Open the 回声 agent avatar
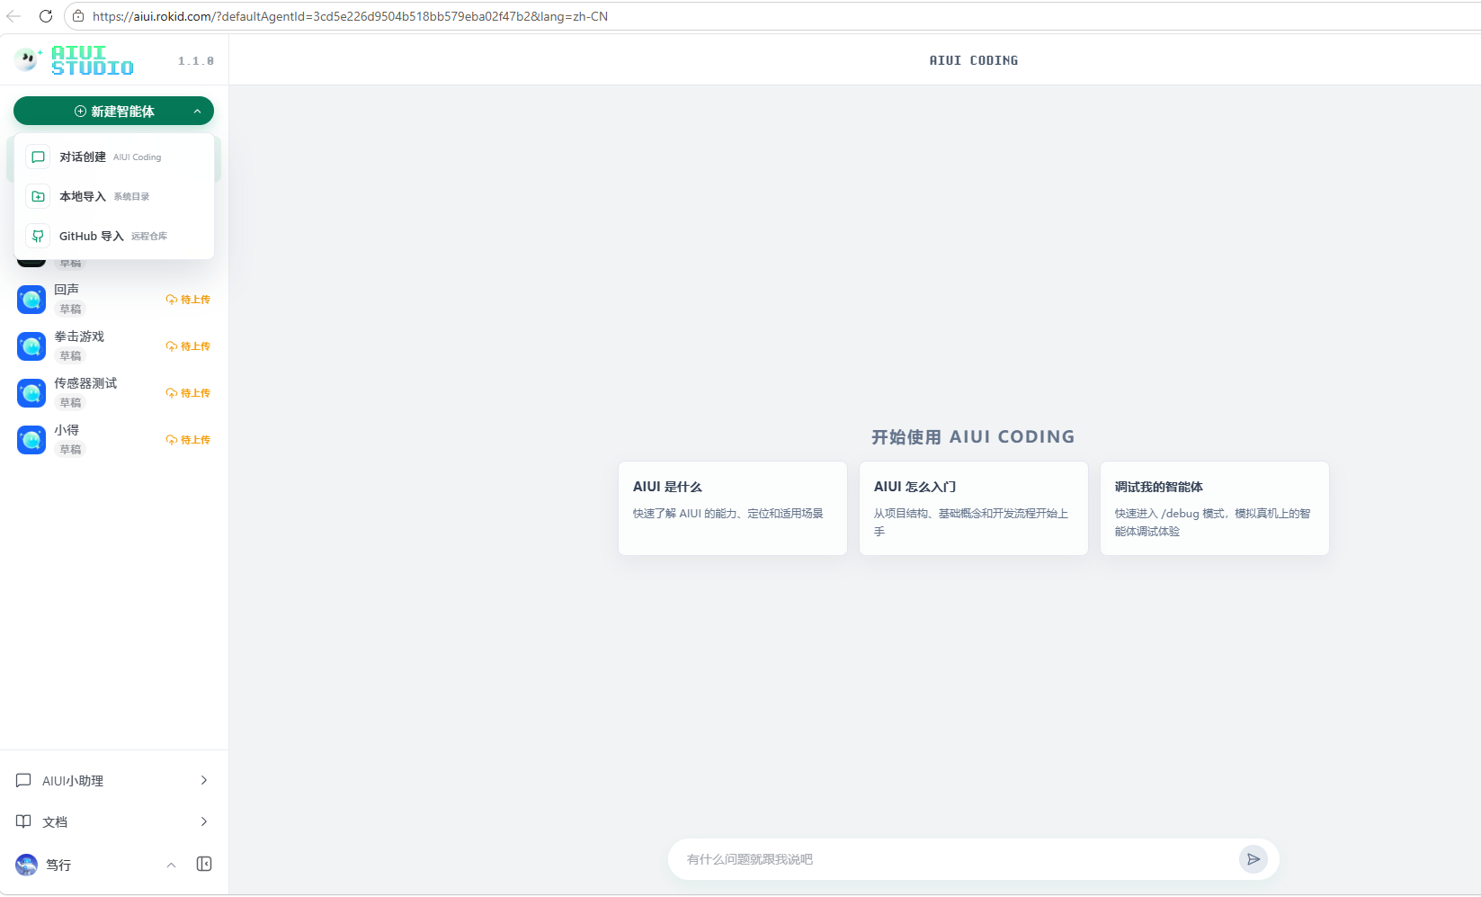 (31, 300)
